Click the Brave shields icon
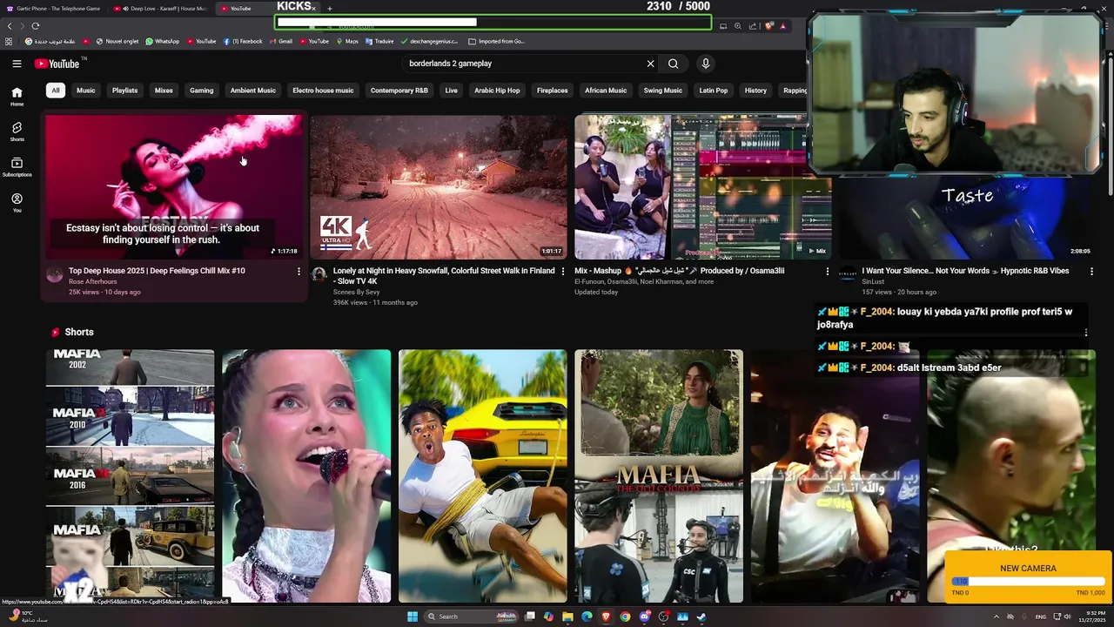 [x=768, y=26]
